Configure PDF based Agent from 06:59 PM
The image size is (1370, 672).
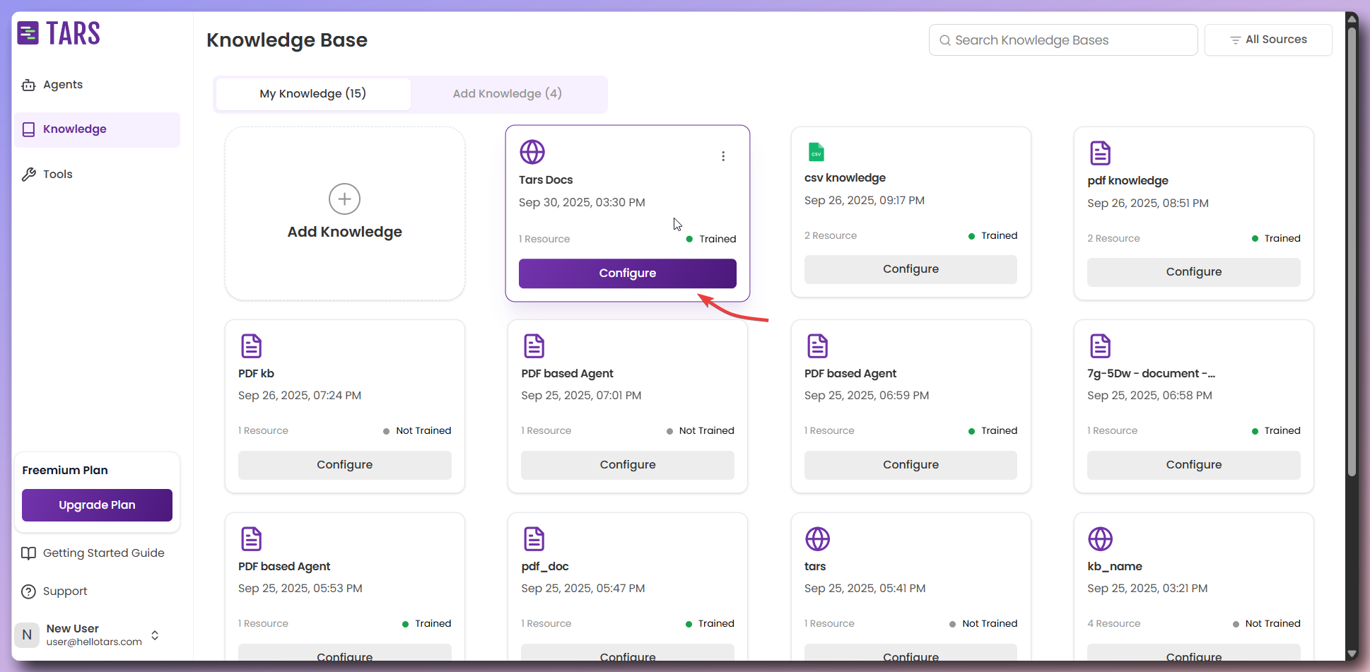click(x=911, y=465)
